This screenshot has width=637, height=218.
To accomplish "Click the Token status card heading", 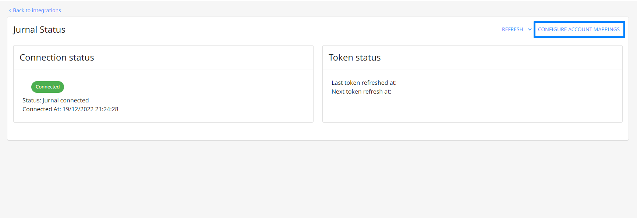I will coord(355,58).
